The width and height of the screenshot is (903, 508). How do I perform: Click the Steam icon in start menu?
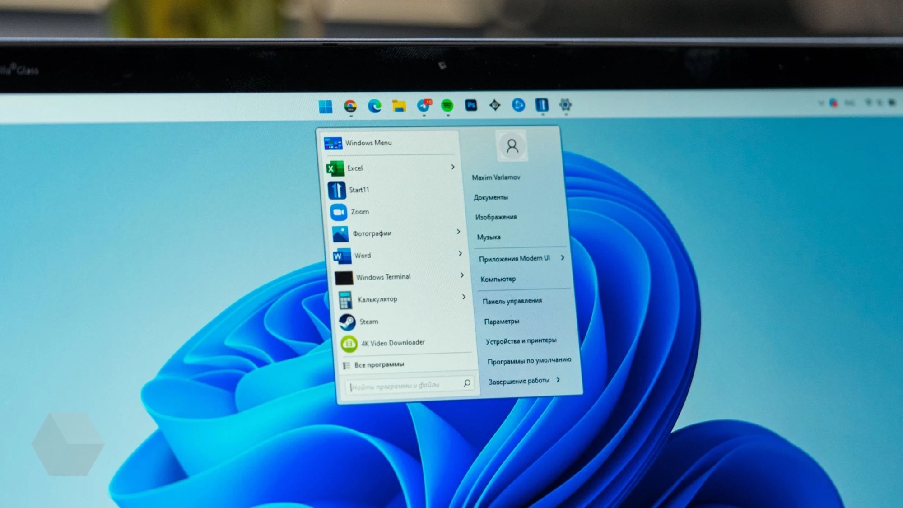347,322
